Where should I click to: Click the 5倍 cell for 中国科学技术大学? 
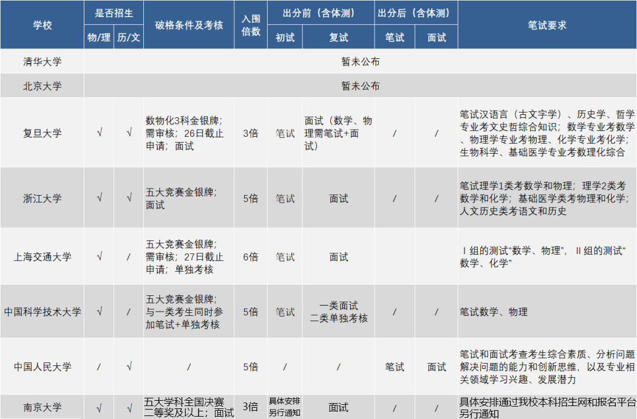[x=251, y=312]
